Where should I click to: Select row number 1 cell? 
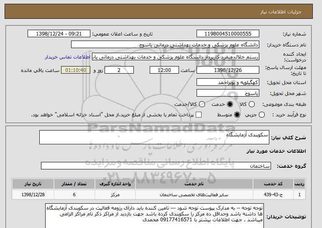tap(299, 194)
